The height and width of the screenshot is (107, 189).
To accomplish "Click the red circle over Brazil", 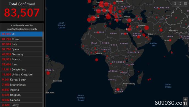I will (x=48, y=73).
